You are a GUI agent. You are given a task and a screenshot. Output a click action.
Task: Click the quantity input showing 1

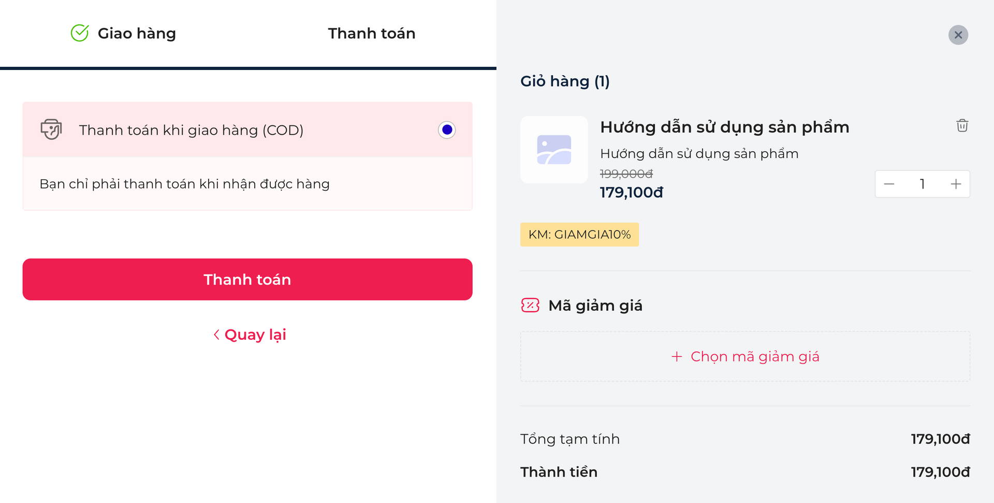point(922,184)
